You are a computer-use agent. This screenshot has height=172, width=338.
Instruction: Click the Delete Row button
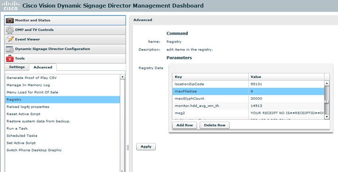coord(215,125)
